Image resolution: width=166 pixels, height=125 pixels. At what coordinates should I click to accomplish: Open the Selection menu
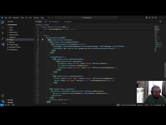tap(16, 18)
